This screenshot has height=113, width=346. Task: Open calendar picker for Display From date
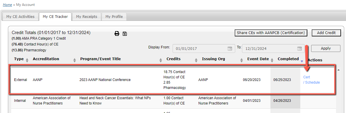point(230,48)
